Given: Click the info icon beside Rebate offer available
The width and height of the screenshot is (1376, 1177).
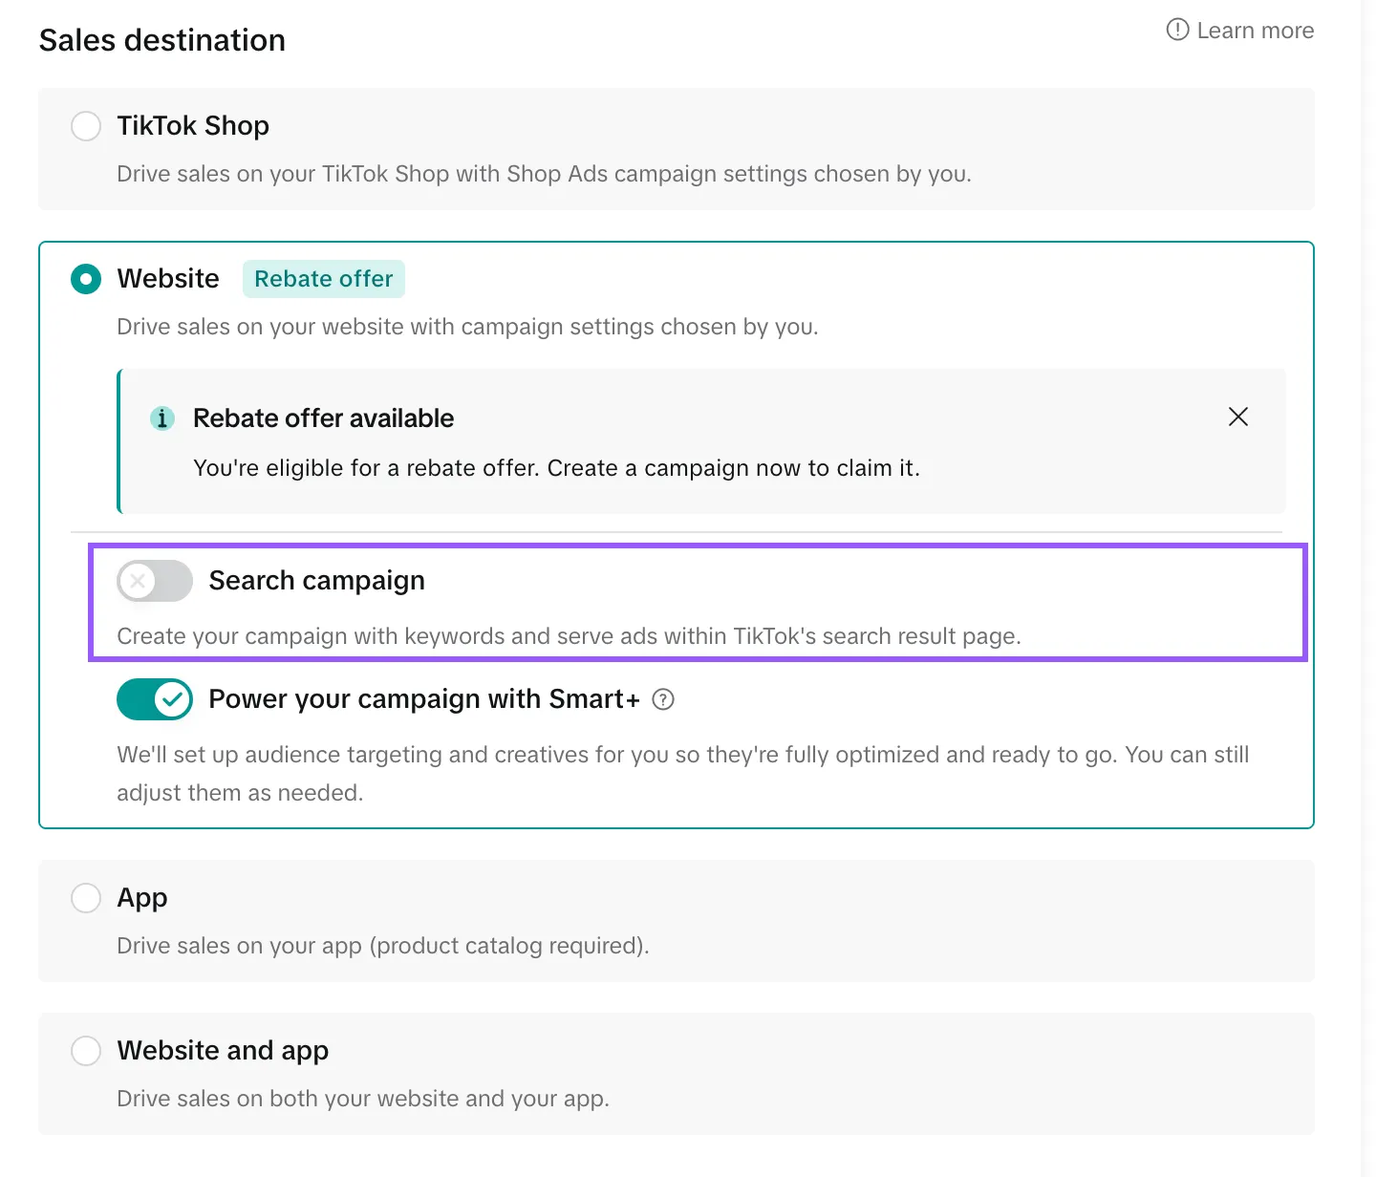Looking at the screenshot, I should (162, 418).
